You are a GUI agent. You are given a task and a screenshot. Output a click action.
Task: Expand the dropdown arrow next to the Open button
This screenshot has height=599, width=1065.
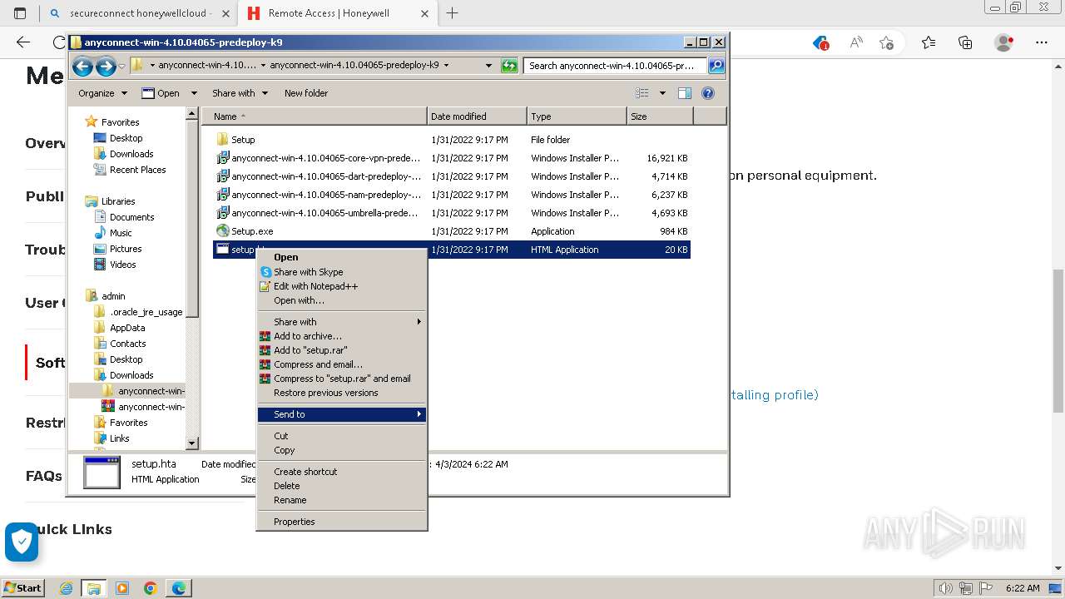[x=194, y=93]
